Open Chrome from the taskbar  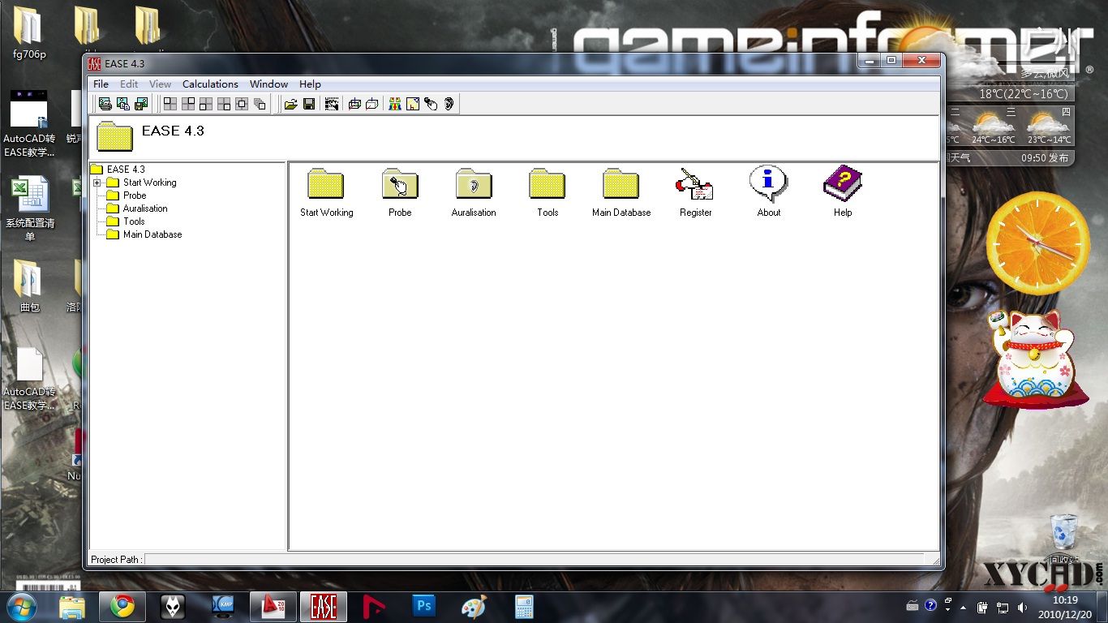(x=122, y=607)
